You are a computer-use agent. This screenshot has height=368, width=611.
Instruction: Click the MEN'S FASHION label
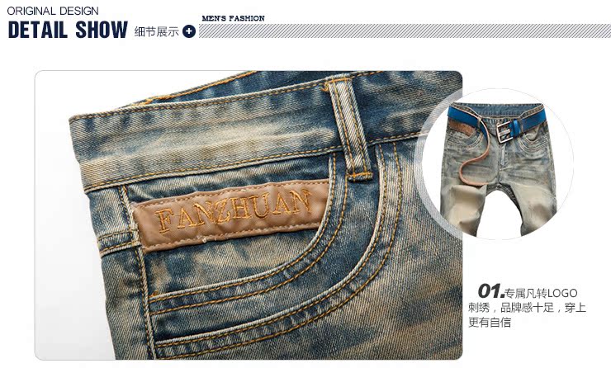click(233, 18)
